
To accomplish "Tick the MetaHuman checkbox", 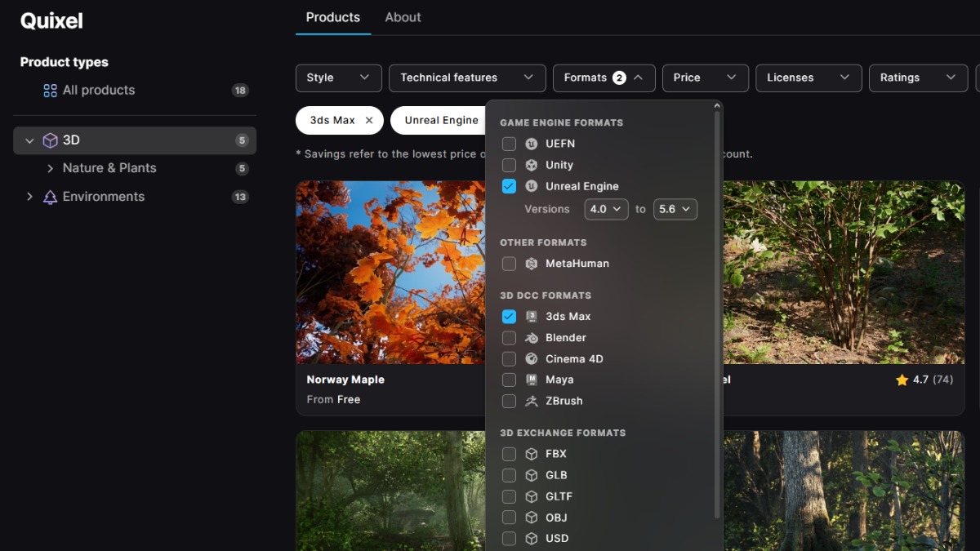I will pos(509,264).
